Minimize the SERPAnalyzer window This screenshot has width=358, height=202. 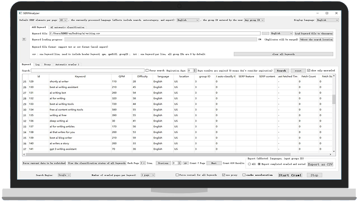[317, 13]
